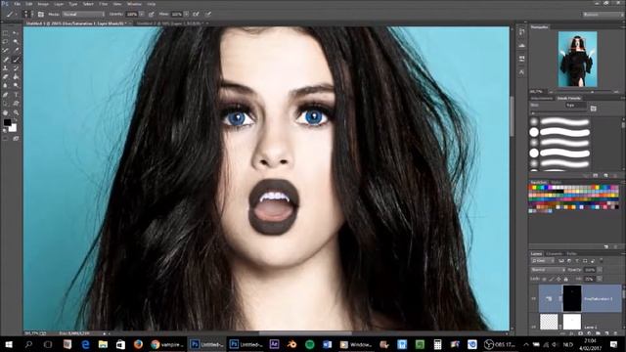Open Chrome 'vampire' taskbar button

point(168,344)
